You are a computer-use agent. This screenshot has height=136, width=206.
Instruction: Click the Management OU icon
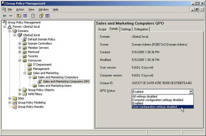[30, 69]
